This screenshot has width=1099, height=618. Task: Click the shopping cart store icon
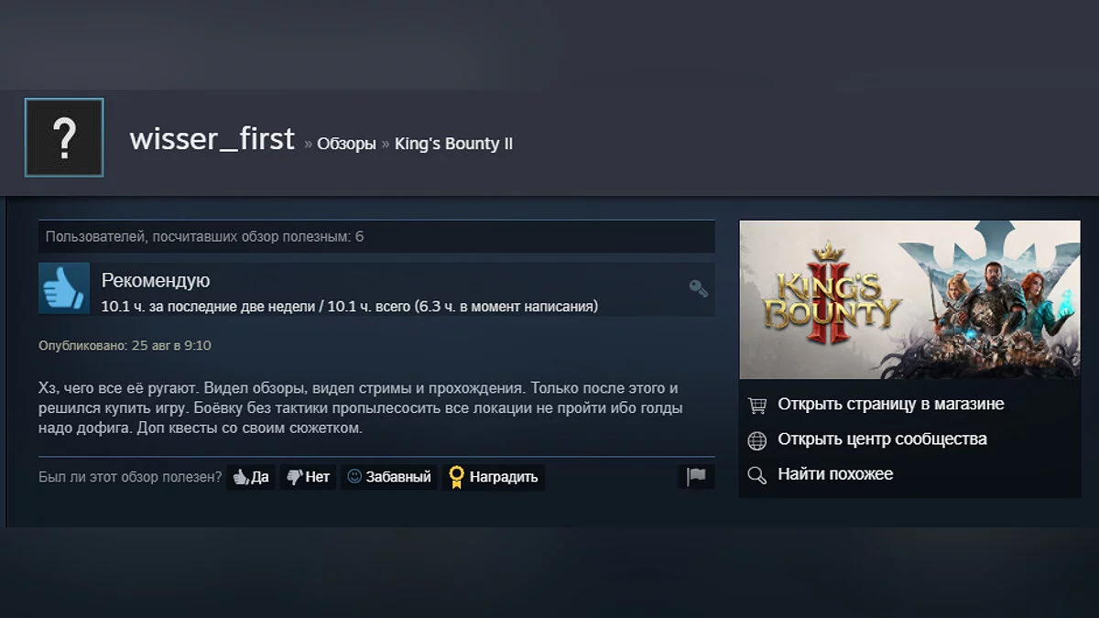click(x=756, y=405)
